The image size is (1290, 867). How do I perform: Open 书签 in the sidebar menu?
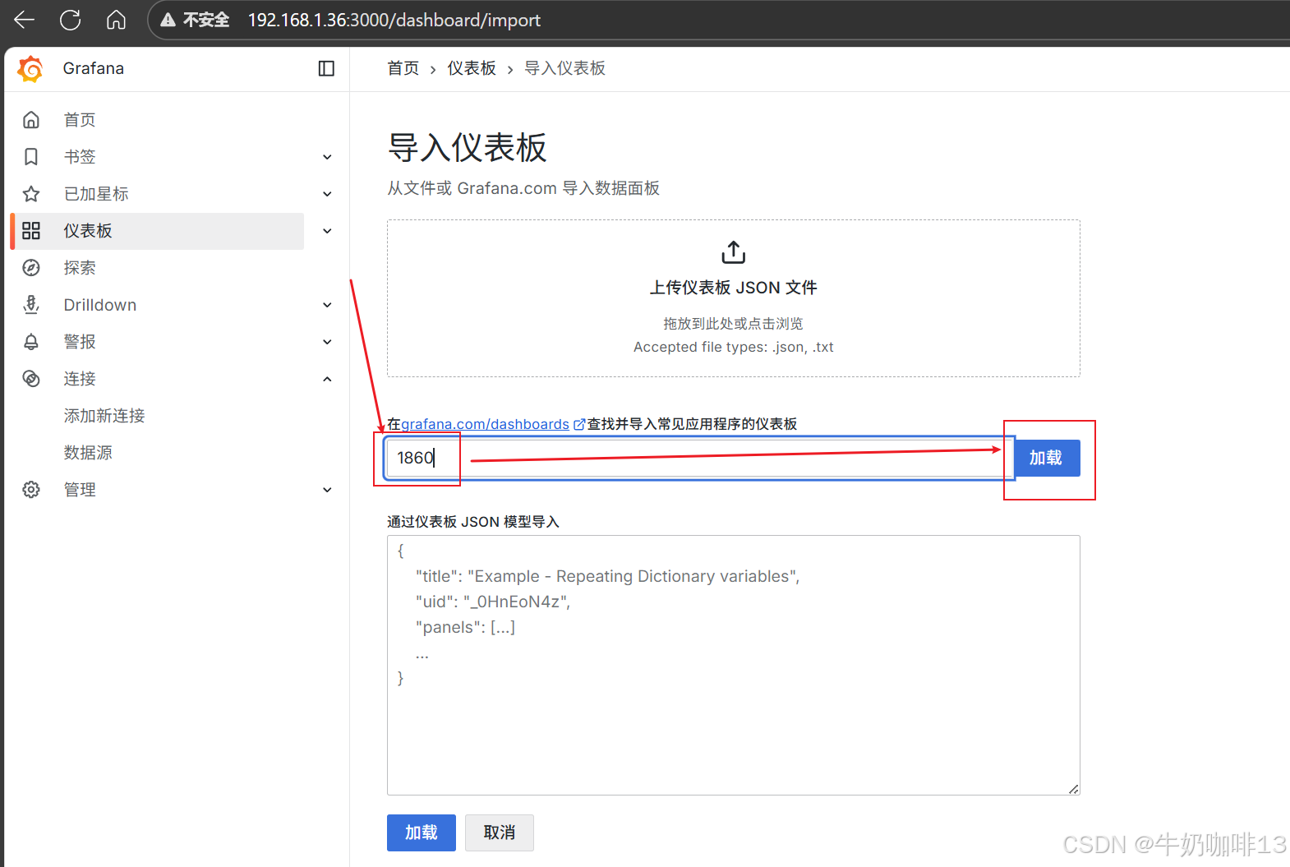[80, 157]
